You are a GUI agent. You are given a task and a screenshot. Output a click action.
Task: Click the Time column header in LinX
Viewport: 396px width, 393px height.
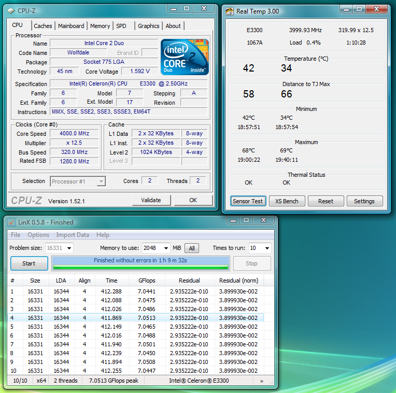(x=111, y=280)
